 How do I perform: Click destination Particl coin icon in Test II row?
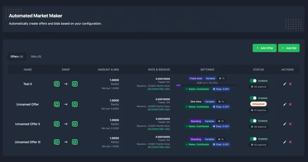[x=74, y=84]
